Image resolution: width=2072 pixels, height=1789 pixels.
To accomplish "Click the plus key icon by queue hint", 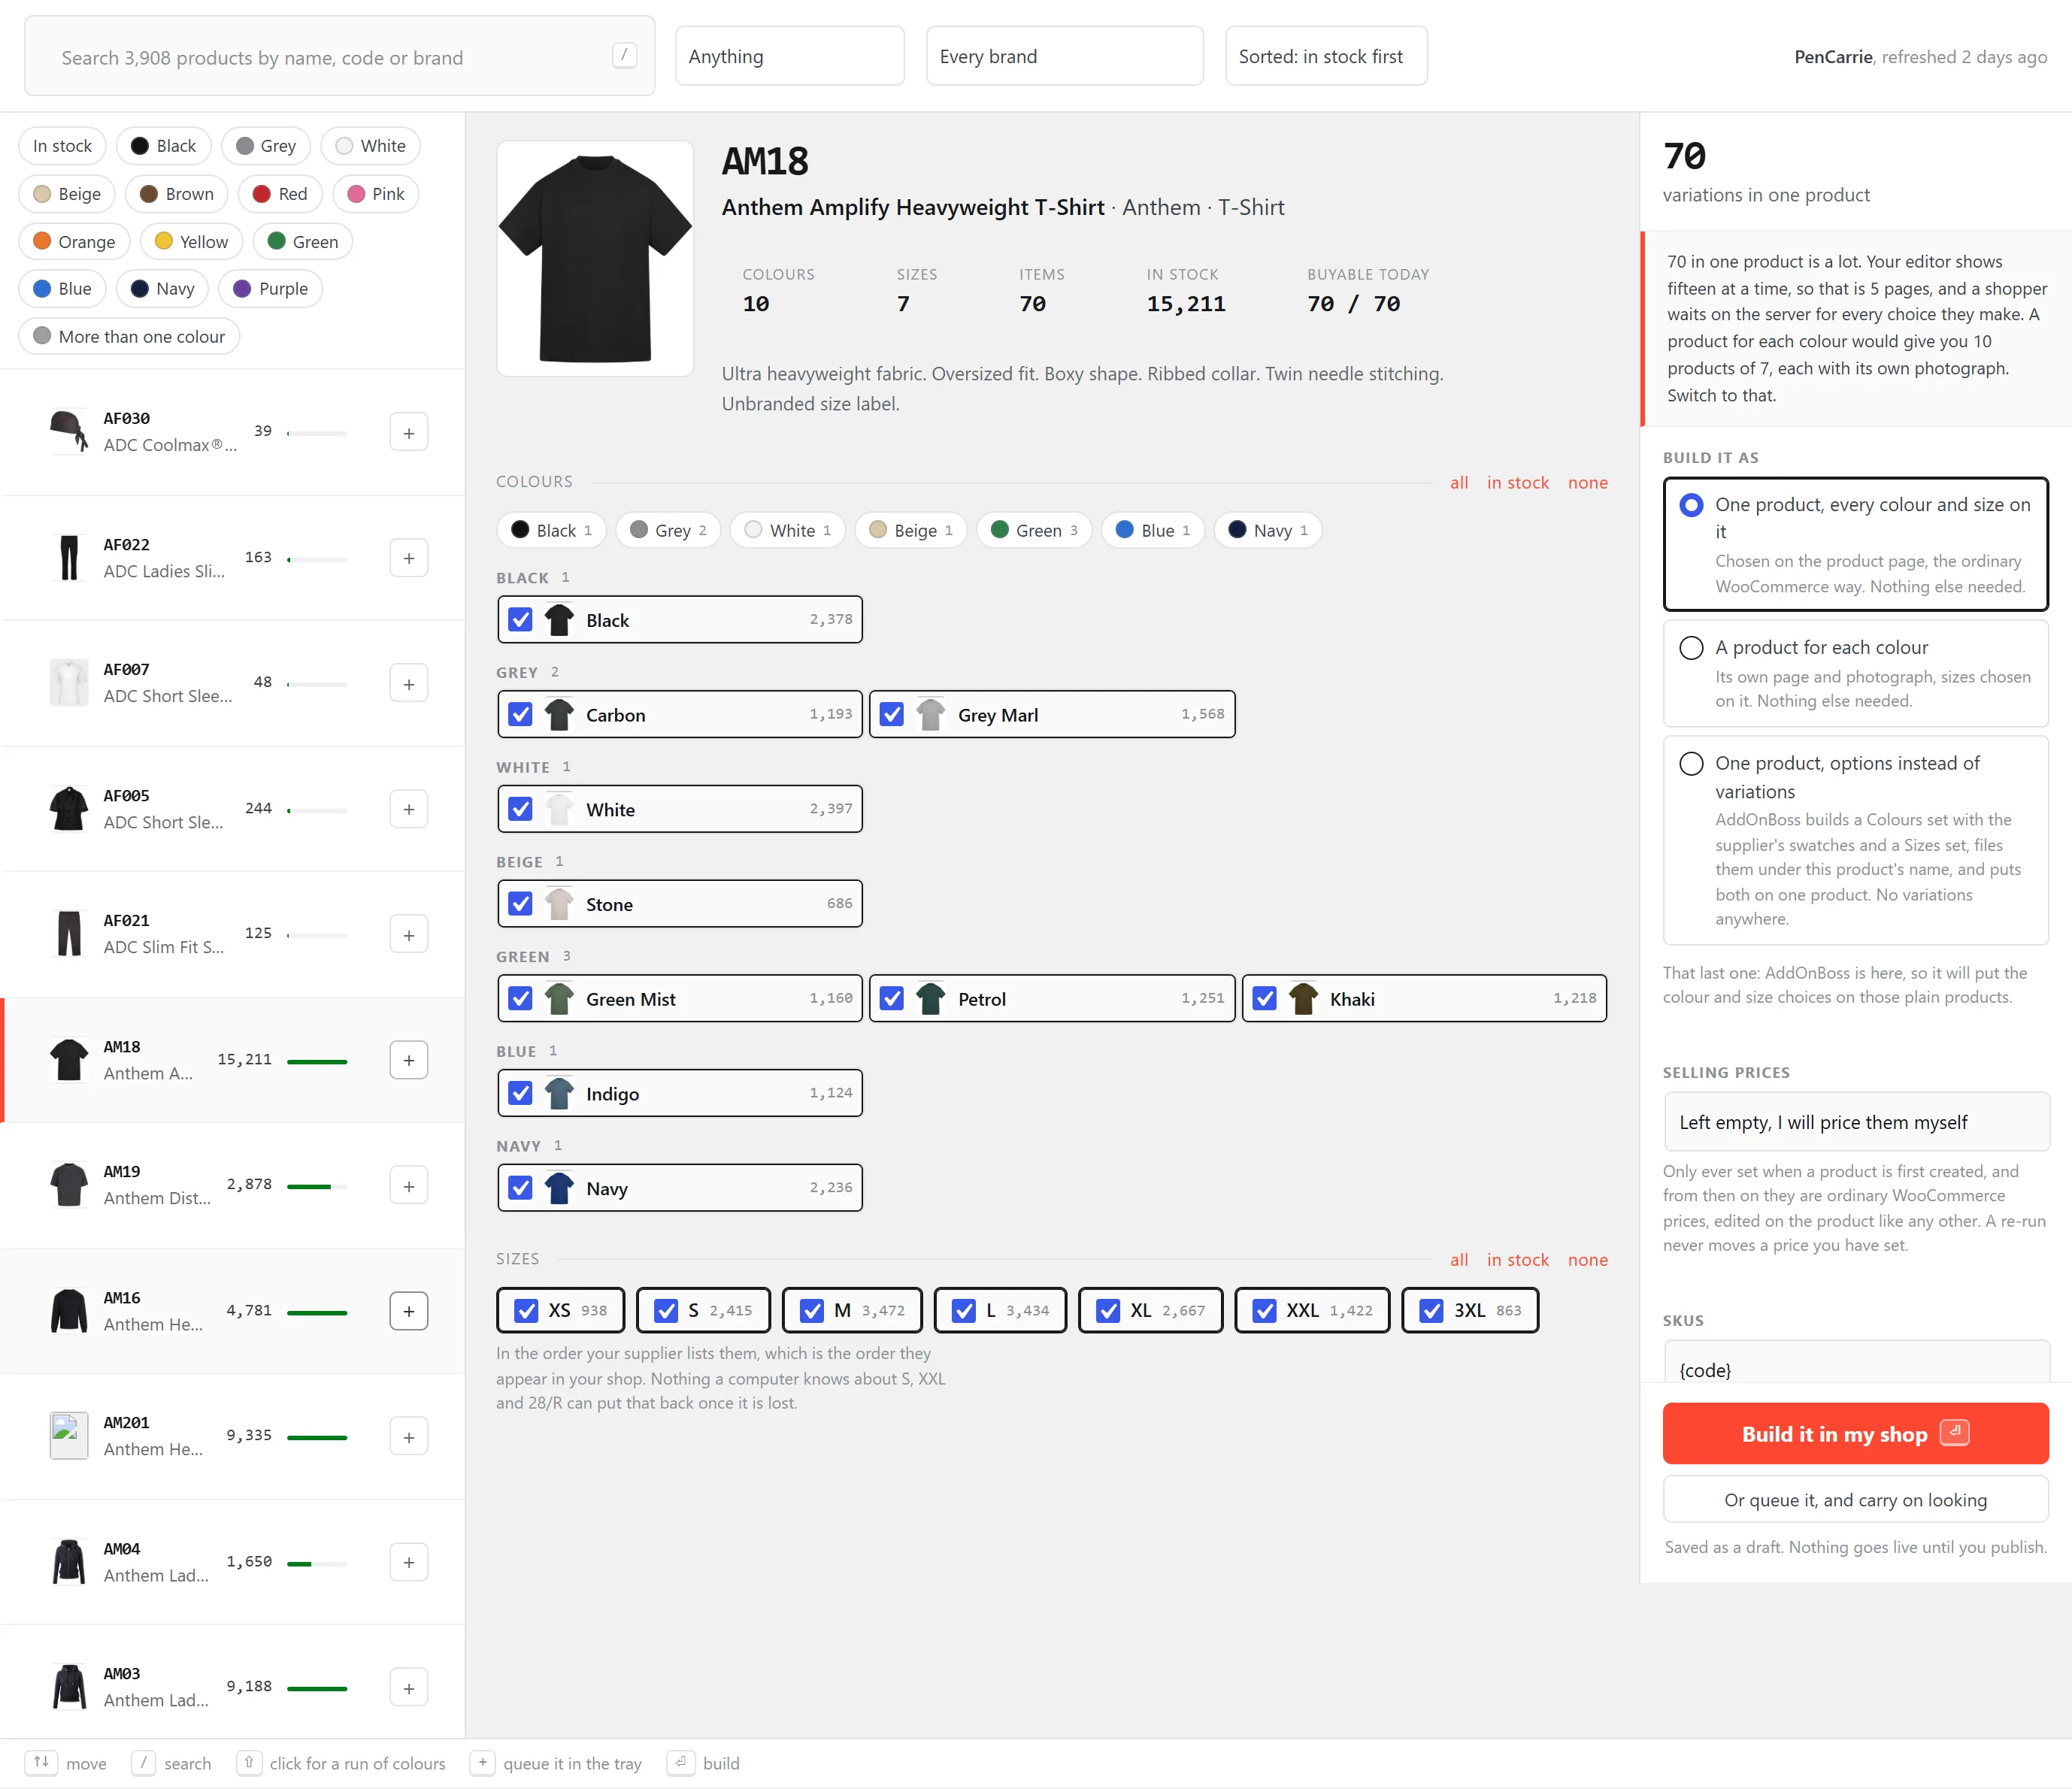I will point(482,1762).
